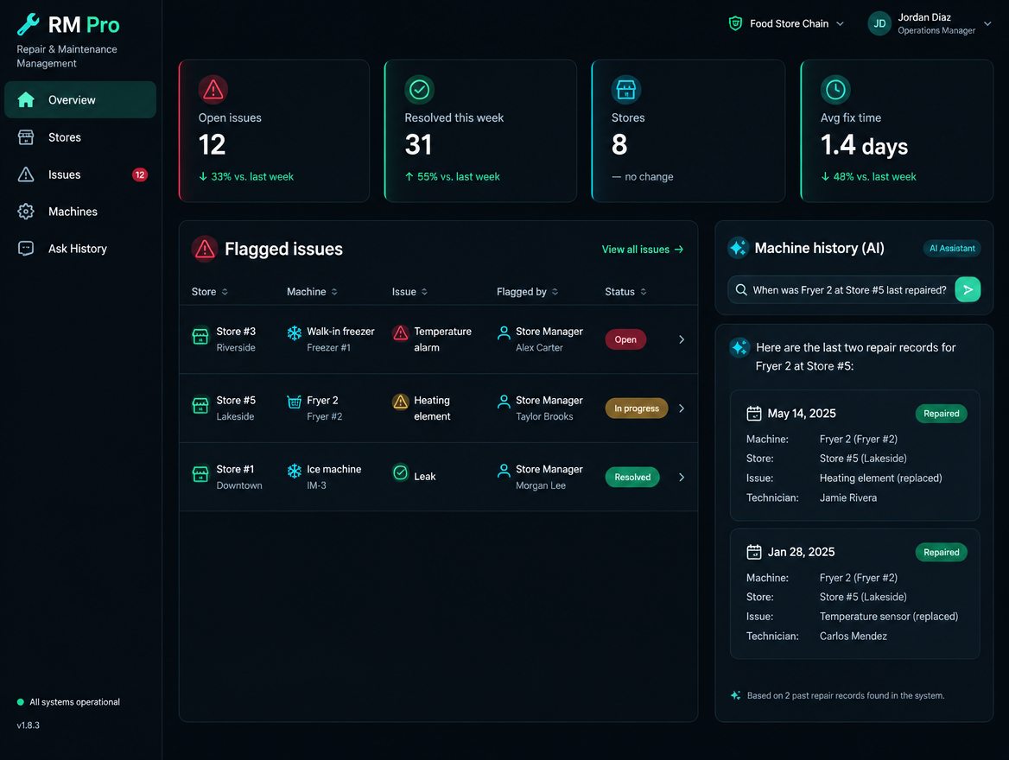Click the Machines gear icon

26,212
